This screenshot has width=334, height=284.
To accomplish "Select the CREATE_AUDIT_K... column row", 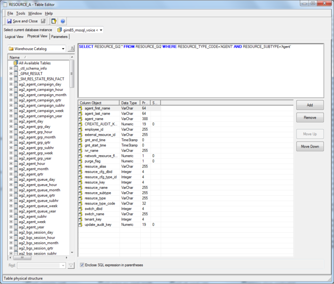I will (120, 124).
